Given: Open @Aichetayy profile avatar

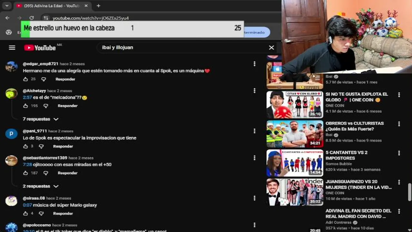Looking at the screenshot, I should pos(11,93).
